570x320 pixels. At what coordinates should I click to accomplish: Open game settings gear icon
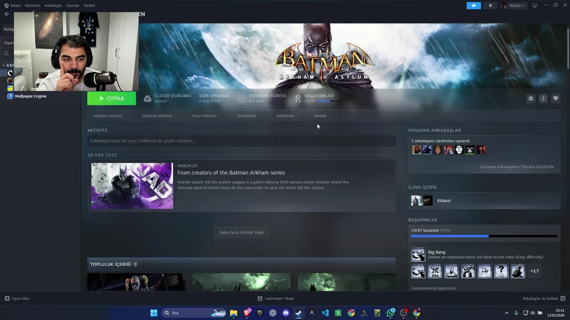coord(530,98)
